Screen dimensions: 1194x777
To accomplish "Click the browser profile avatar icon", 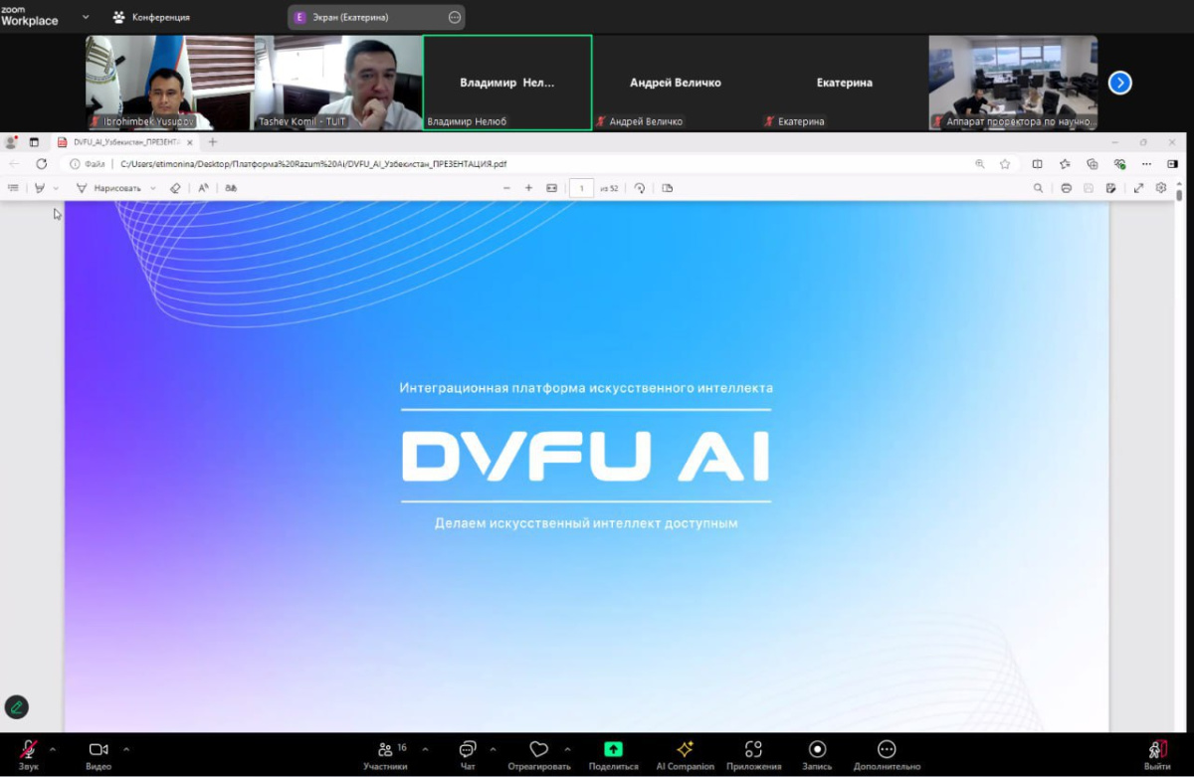I will tap(12, 142).
